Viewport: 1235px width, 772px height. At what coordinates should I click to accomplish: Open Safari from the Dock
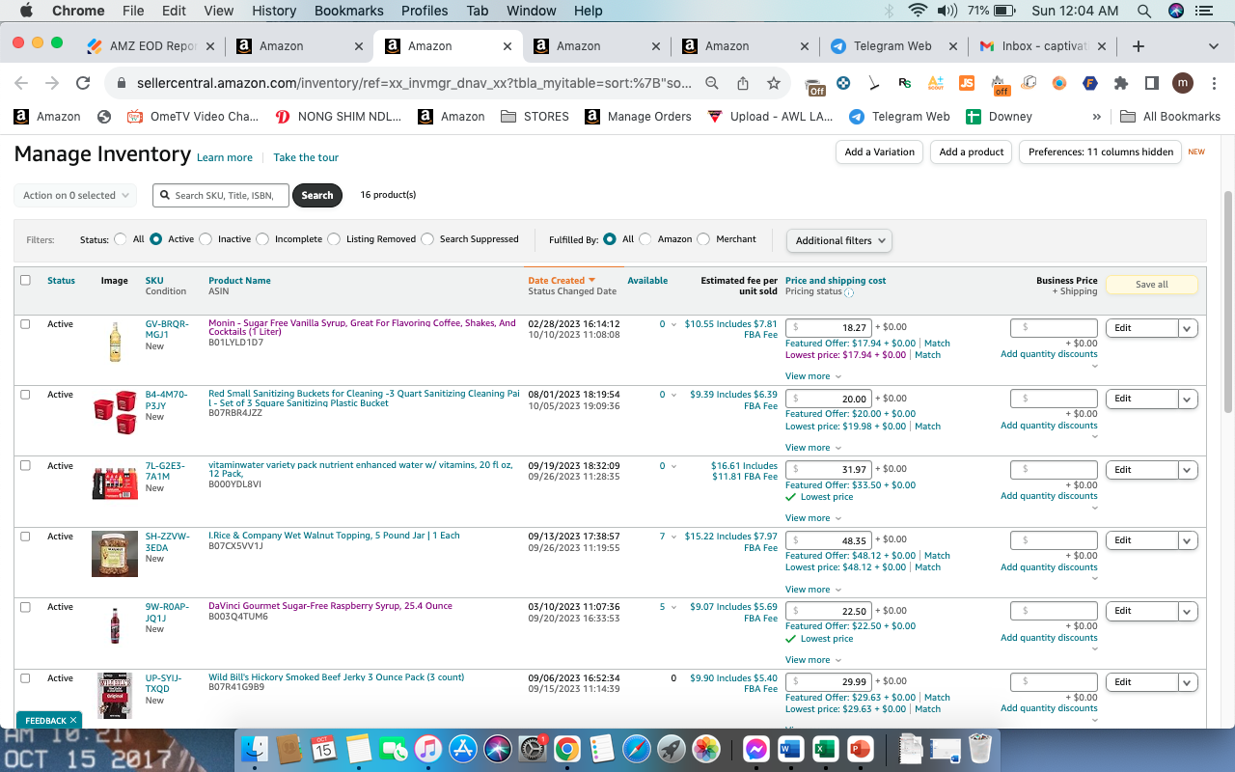[637, 749]
